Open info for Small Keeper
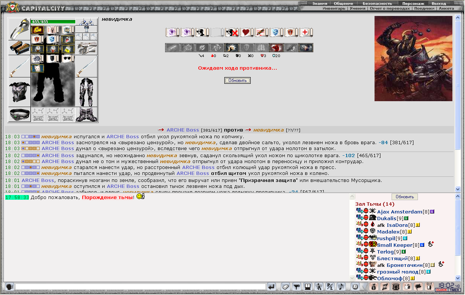 422,245
